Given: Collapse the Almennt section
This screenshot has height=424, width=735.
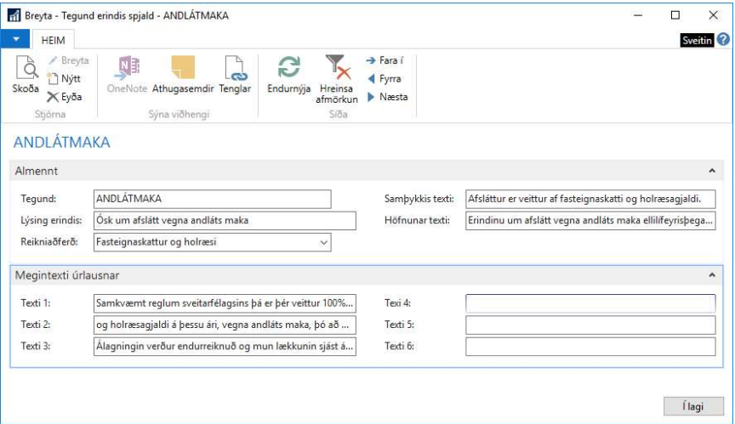Looking at the screenshot, I should click(x=711, y=172).
